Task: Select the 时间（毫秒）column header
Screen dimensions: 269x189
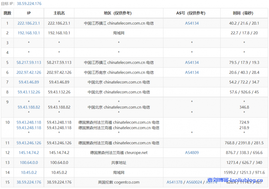Action: point(244,13)
